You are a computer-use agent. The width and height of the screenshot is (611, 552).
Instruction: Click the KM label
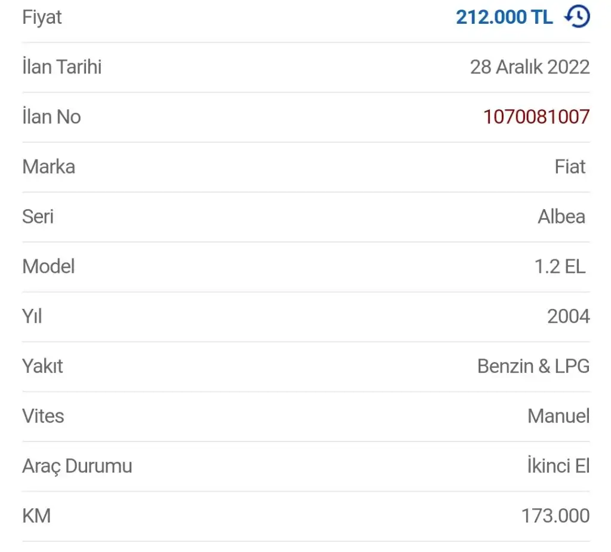point(36,516)
